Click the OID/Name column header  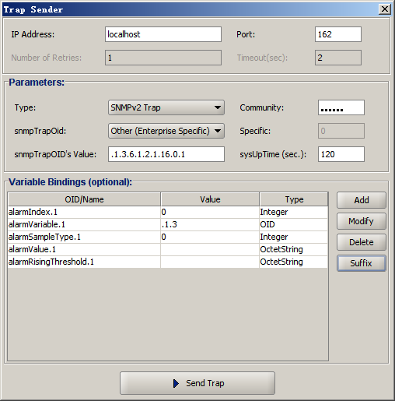(x=84, y=199)
